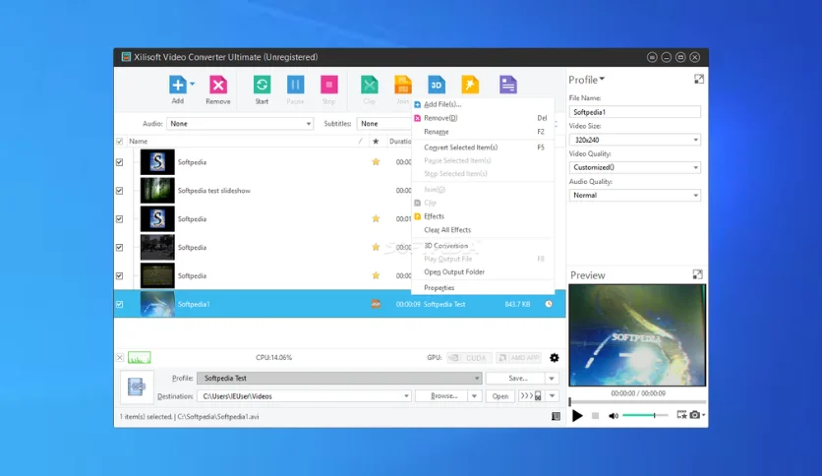Open the Effects star toolbar icon
The image size is (822, 476).
[470, 85]
